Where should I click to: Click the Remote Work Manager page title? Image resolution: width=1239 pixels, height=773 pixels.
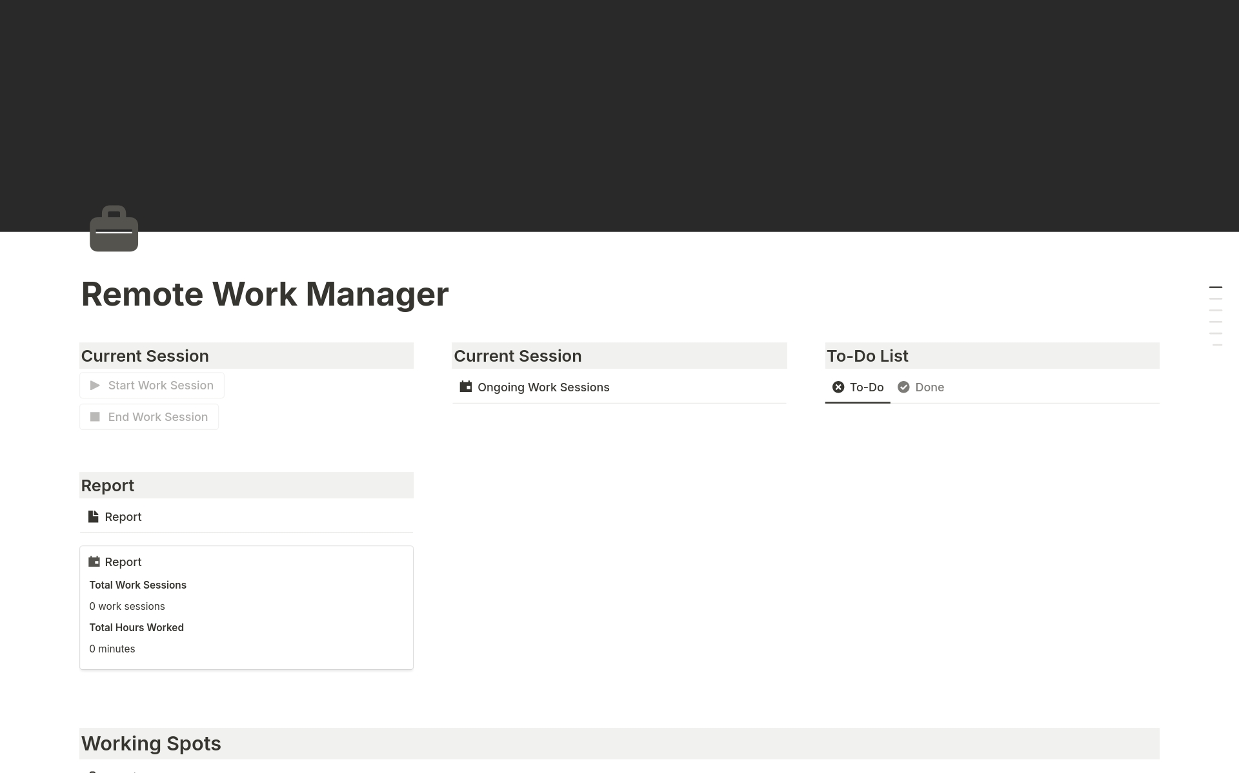[x=265, y=295]
